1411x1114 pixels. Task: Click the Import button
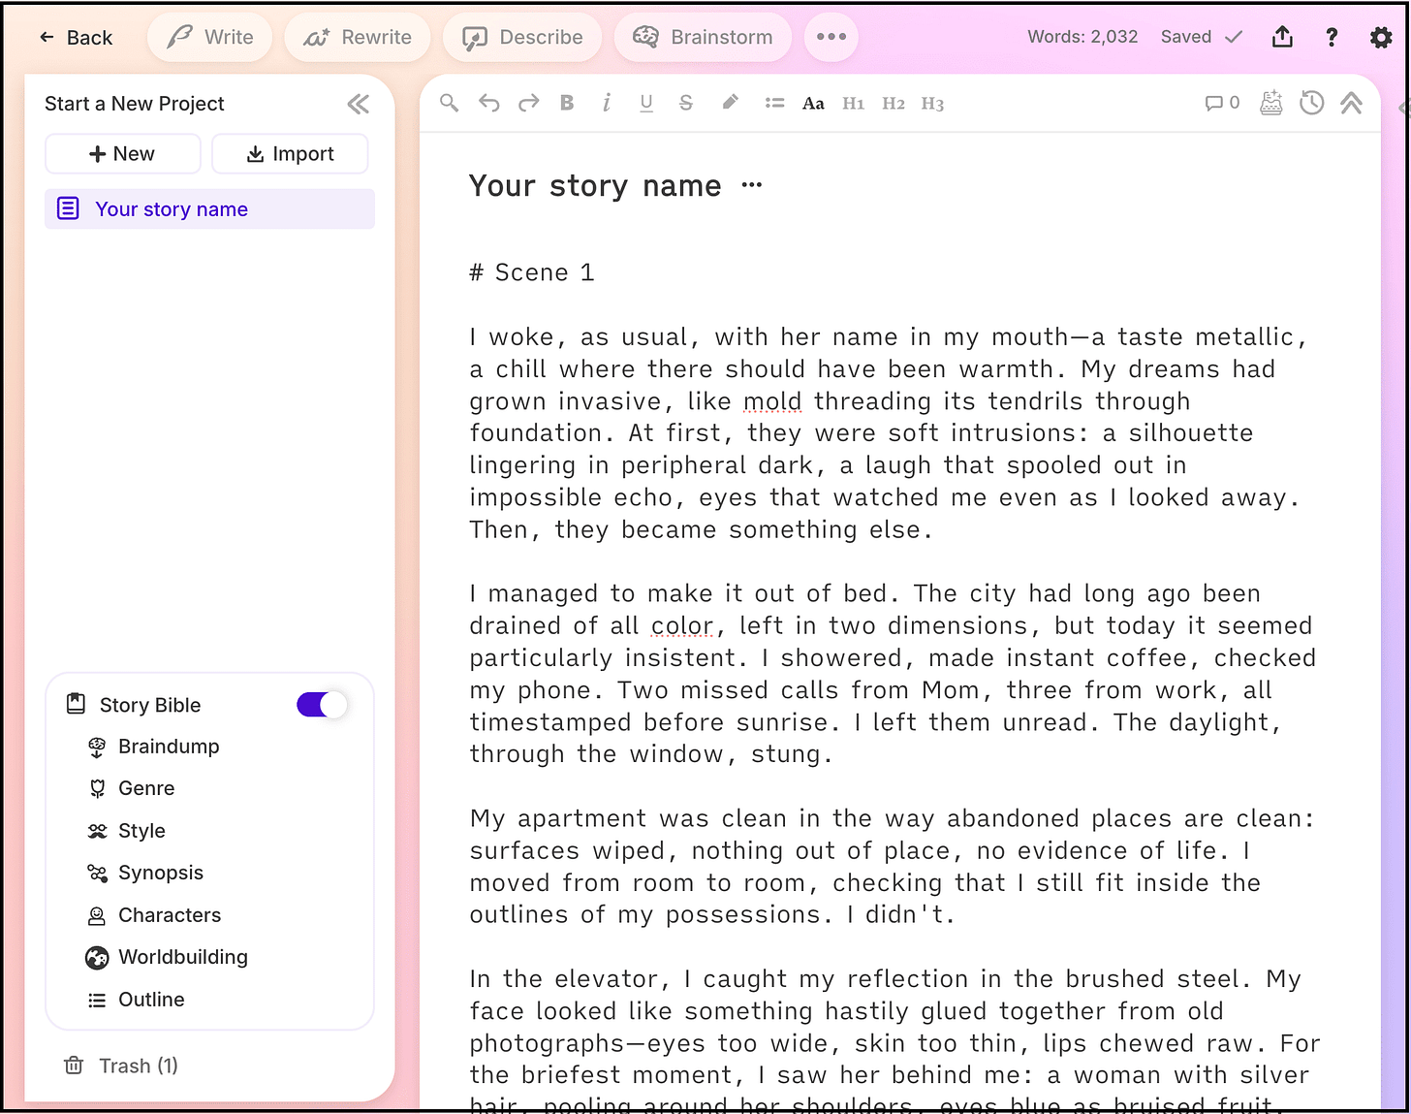290,154
